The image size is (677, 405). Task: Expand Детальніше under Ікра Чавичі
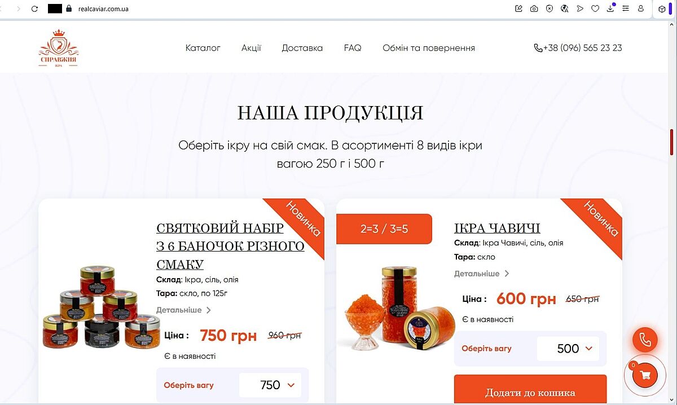click(x=481, y=274)
